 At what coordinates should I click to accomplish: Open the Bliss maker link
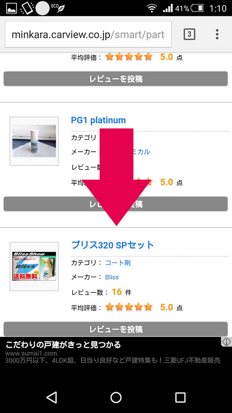pyautogui.click(x=112, y=277)
